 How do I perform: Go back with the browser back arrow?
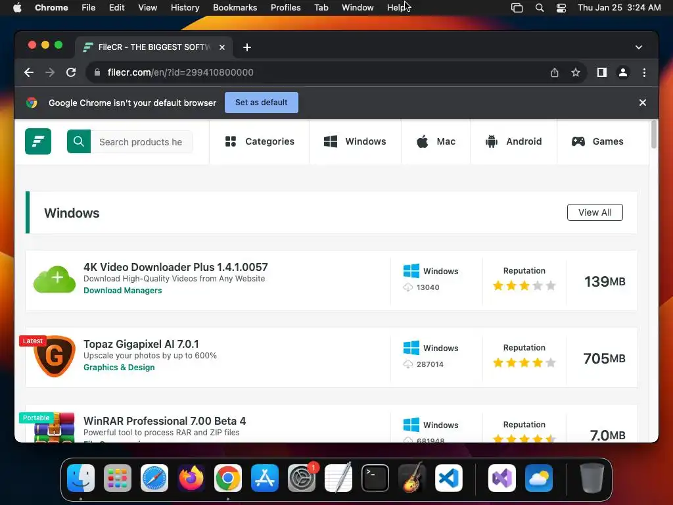point(29,72)
